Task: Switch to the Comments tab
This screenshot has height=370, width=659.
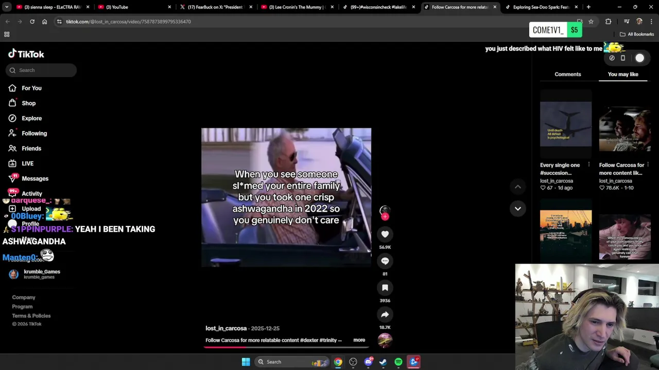Action: tap(568, 75)
